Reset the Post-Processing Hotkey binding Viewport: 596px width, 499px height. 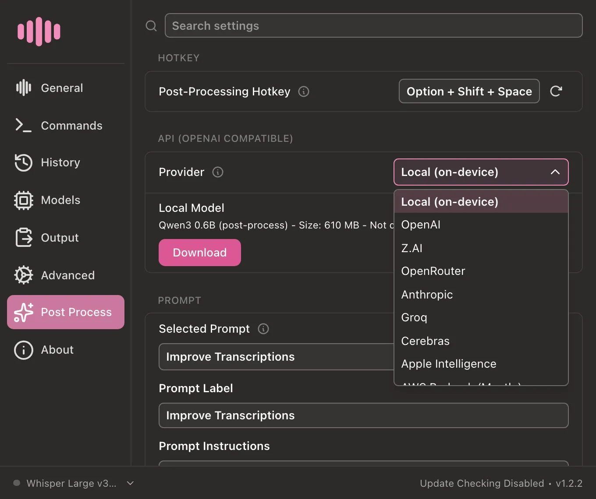coord(556,91)
